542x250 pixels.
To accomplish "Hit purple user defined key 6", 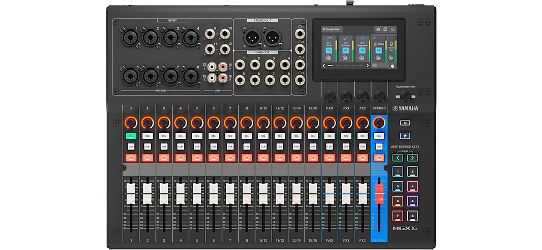I will (413, 201).
